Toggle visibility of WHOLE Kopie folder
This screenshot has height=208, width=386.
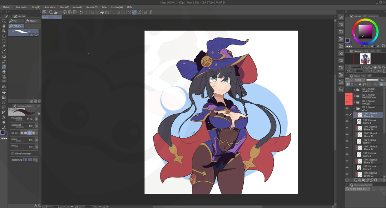tap(347, 96)
